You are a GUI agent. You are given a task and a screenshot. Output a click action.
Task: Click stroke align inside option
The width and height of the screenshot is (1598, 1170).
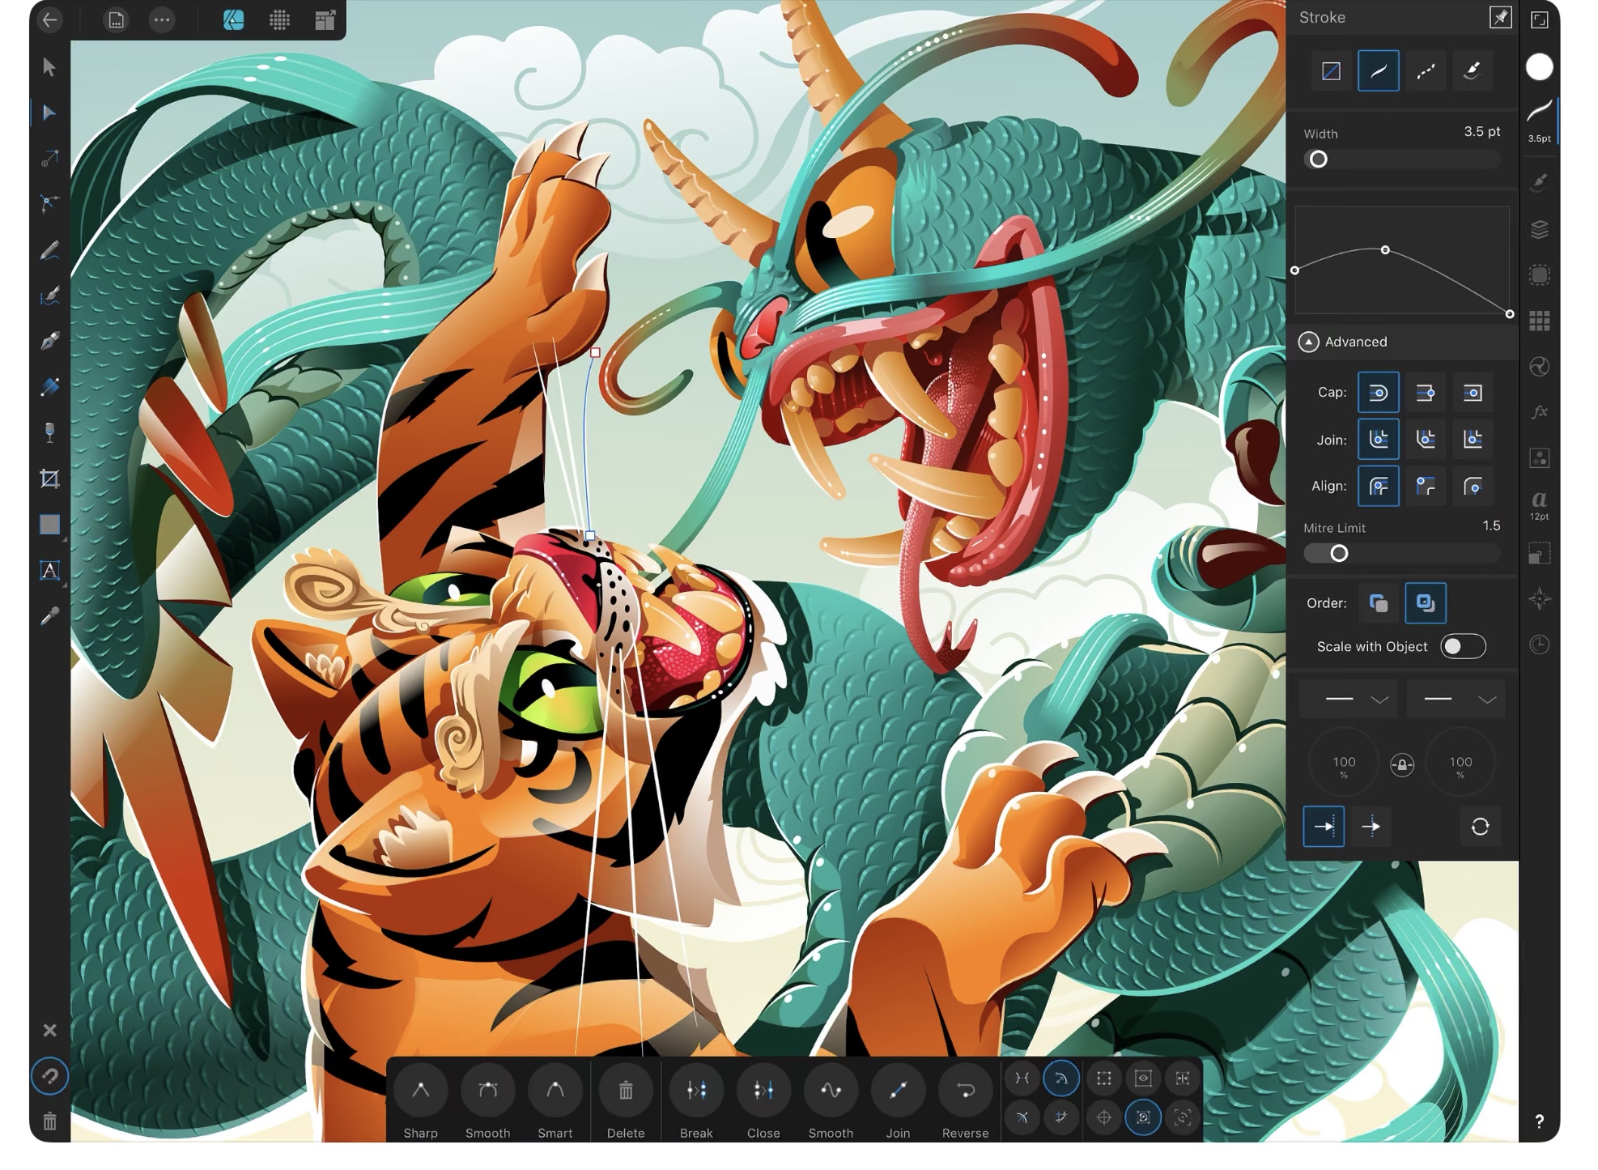(x=1424, y=485)
